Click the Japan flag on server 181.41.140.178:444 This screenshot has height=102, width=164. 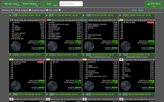click(121, 99)
